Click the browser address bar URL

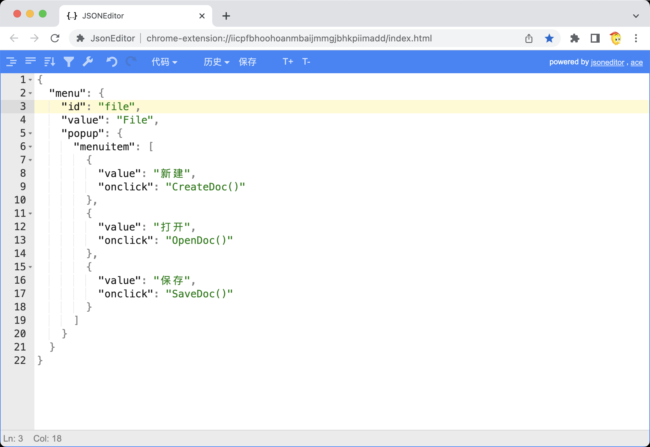click(x=289, y=39)
